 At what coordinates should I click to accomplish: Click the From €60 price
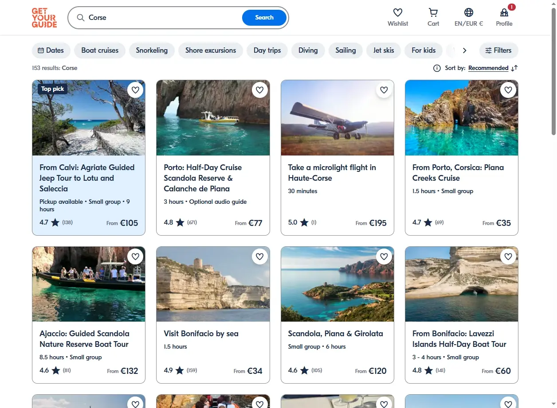[496, 371]
